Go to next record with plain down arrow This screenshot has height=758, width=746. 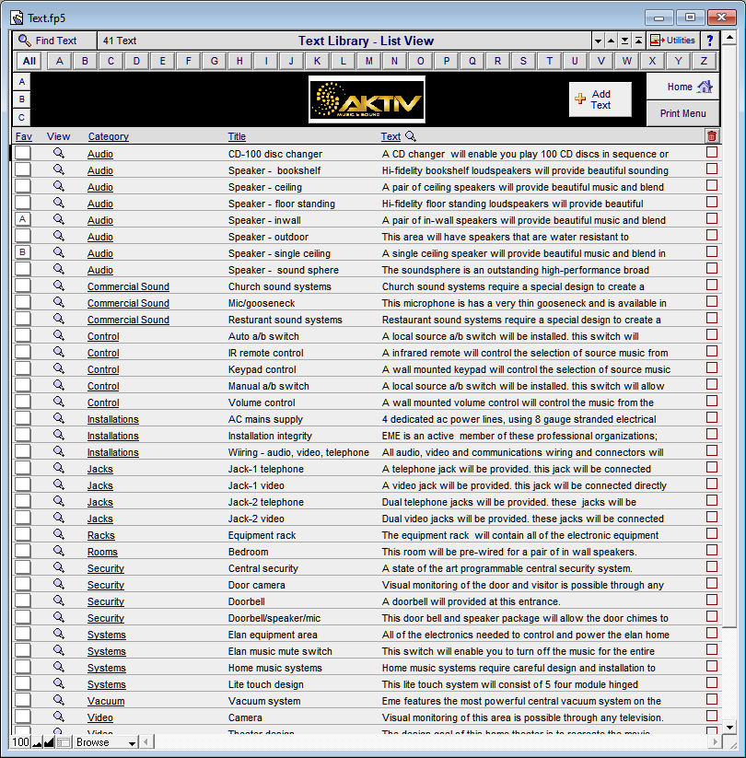598,41
